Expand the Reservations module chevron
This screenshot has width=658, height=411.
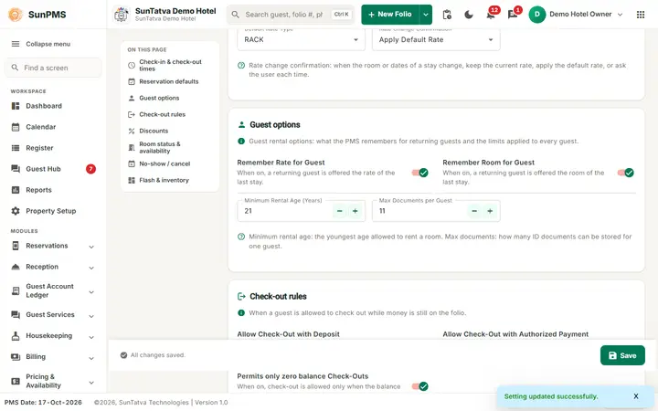click(91, 247)
